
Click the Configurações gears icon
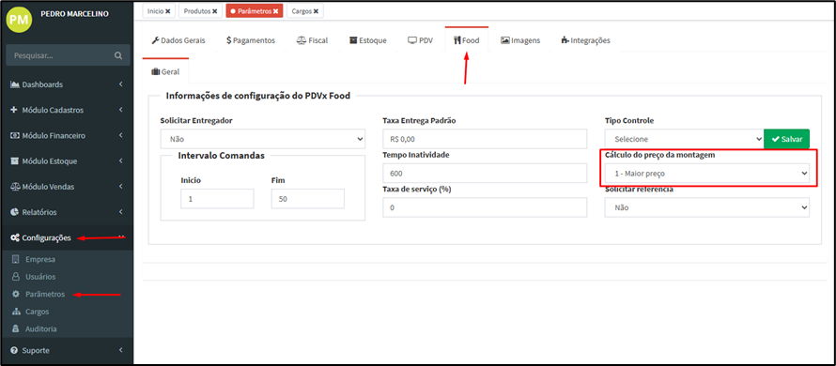(x=15, y=237)
